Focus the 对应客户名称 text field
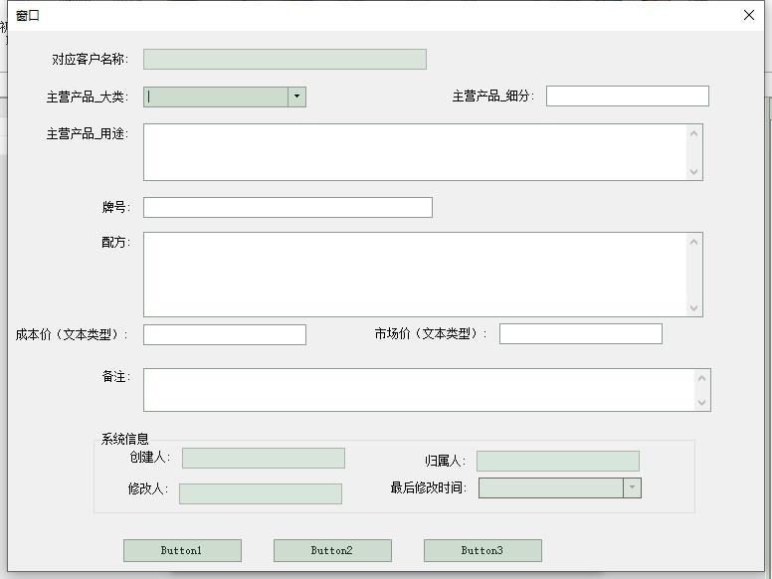 coord(285,59)
